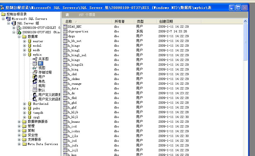Click the h_cuangw table icon
This screenshot has height=156, width=255.
(x=65, y=84)
